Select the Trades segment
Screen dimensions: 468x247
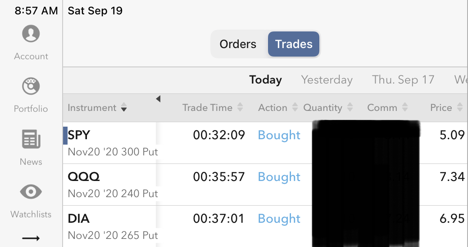294,44
